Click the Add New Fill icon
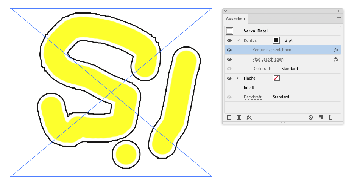 coord(239,118)
